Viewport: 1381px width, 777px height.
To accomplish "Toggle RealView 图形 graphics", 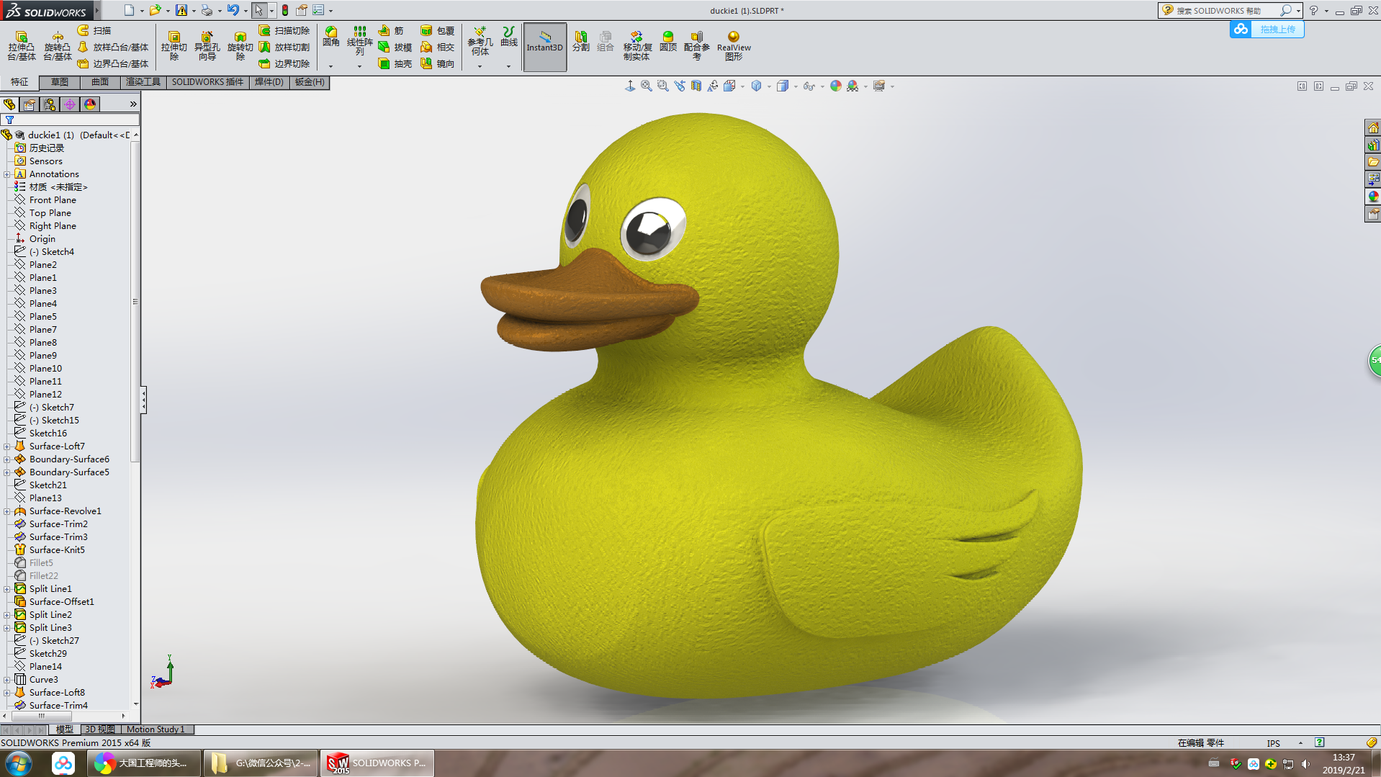I will 733,45.
